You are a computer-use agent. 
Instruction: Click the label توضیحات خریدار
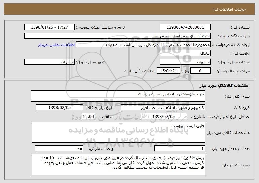pyautogui.click(x=236, y=165)
